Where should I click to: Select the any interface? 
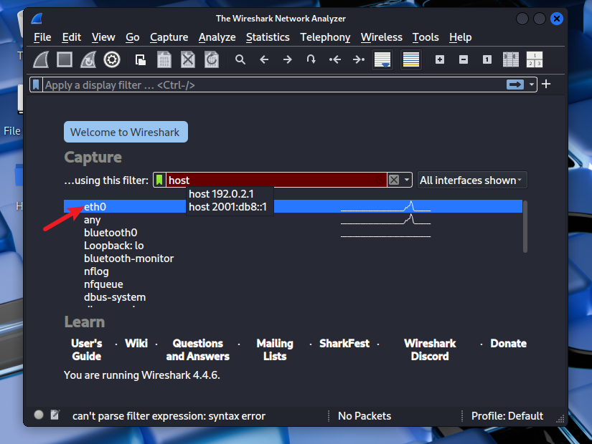point(293,220)
